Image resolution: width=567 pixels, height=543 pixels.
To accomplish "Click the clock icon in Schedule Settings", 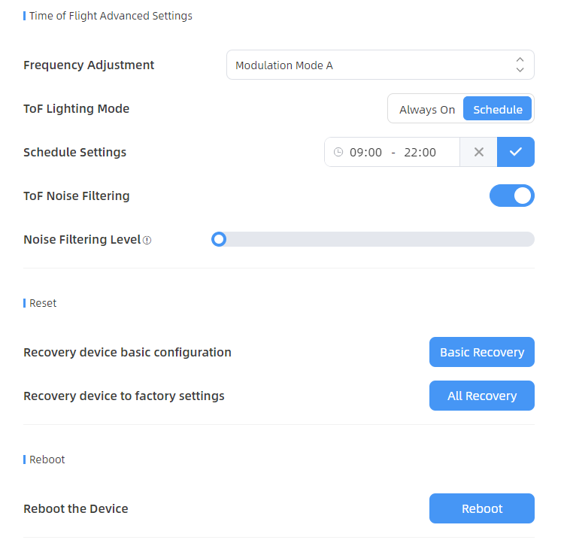I will pyautogui.click(x=338, y=152).
